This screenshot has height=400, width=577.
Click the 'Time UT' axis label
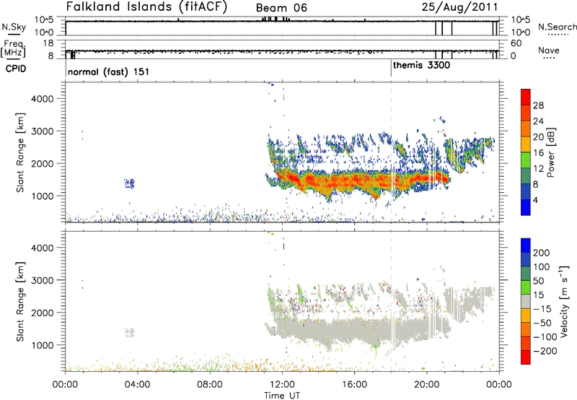(282, 396)
